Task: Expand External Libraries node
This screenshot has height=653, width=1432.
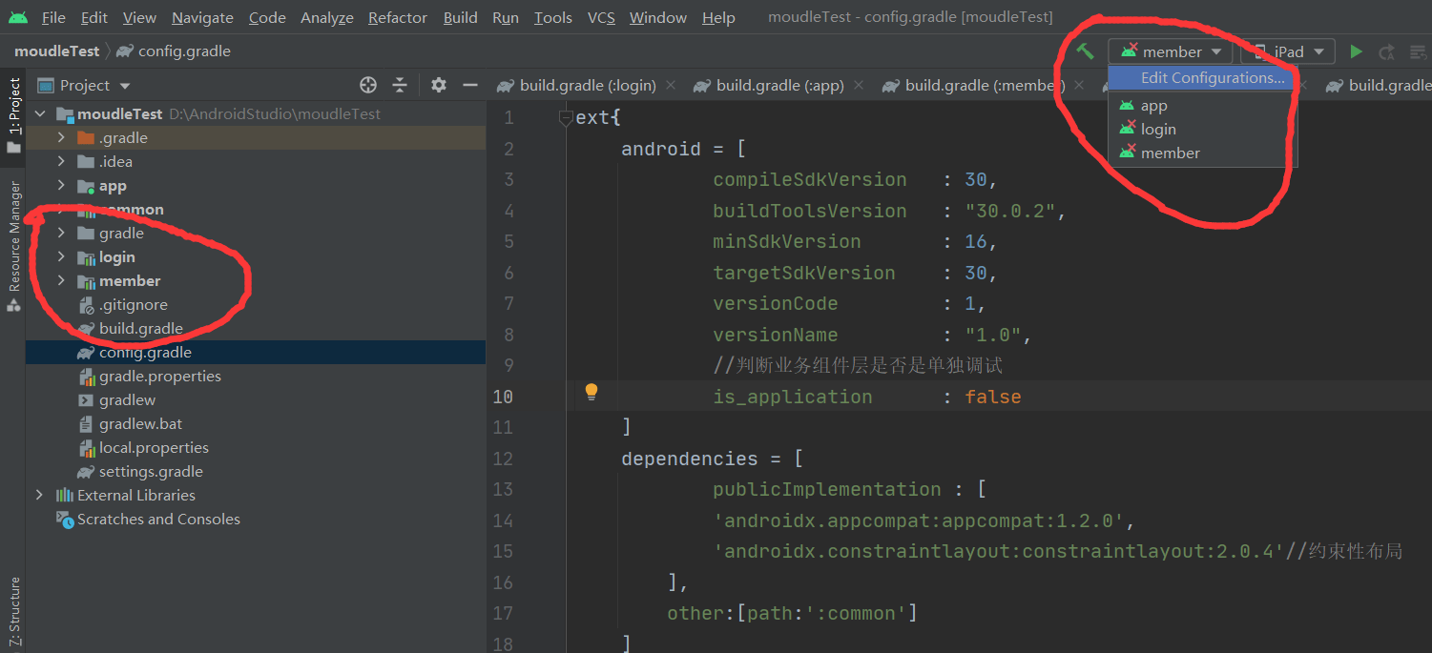Action: 39,496
